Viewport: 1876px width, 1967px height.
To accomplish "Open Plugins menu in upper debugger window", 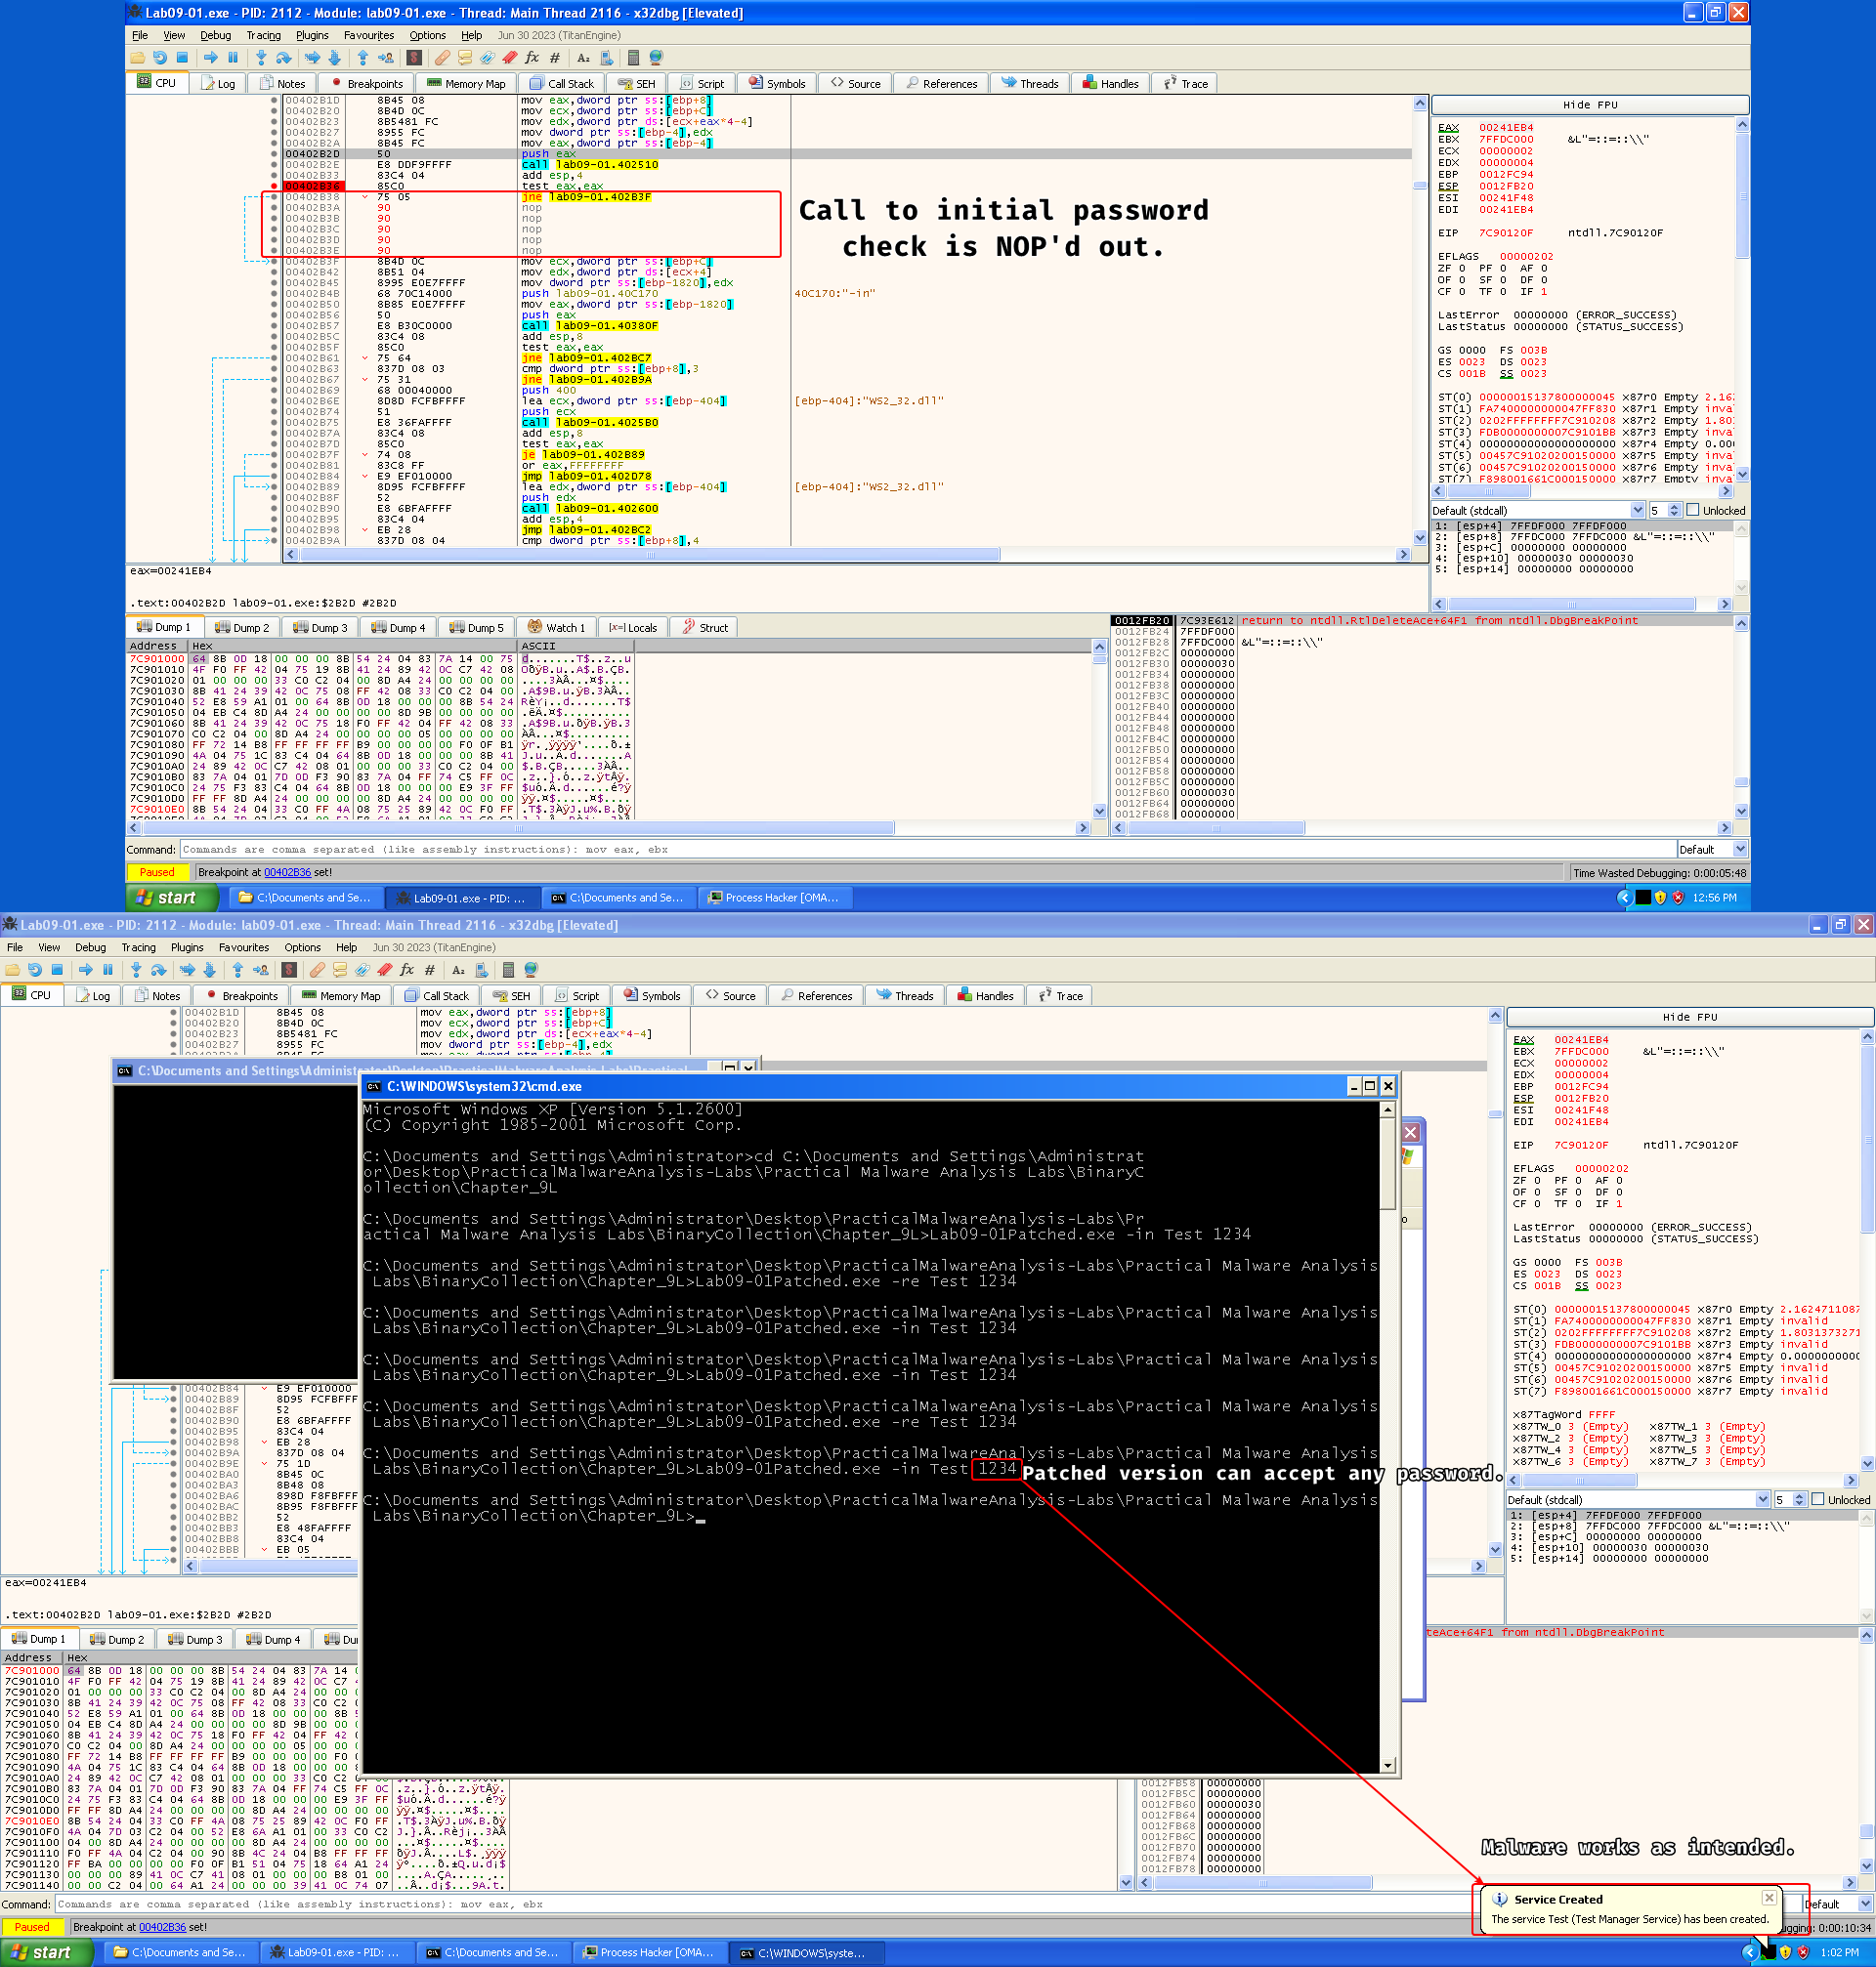I will click(312, 35).
